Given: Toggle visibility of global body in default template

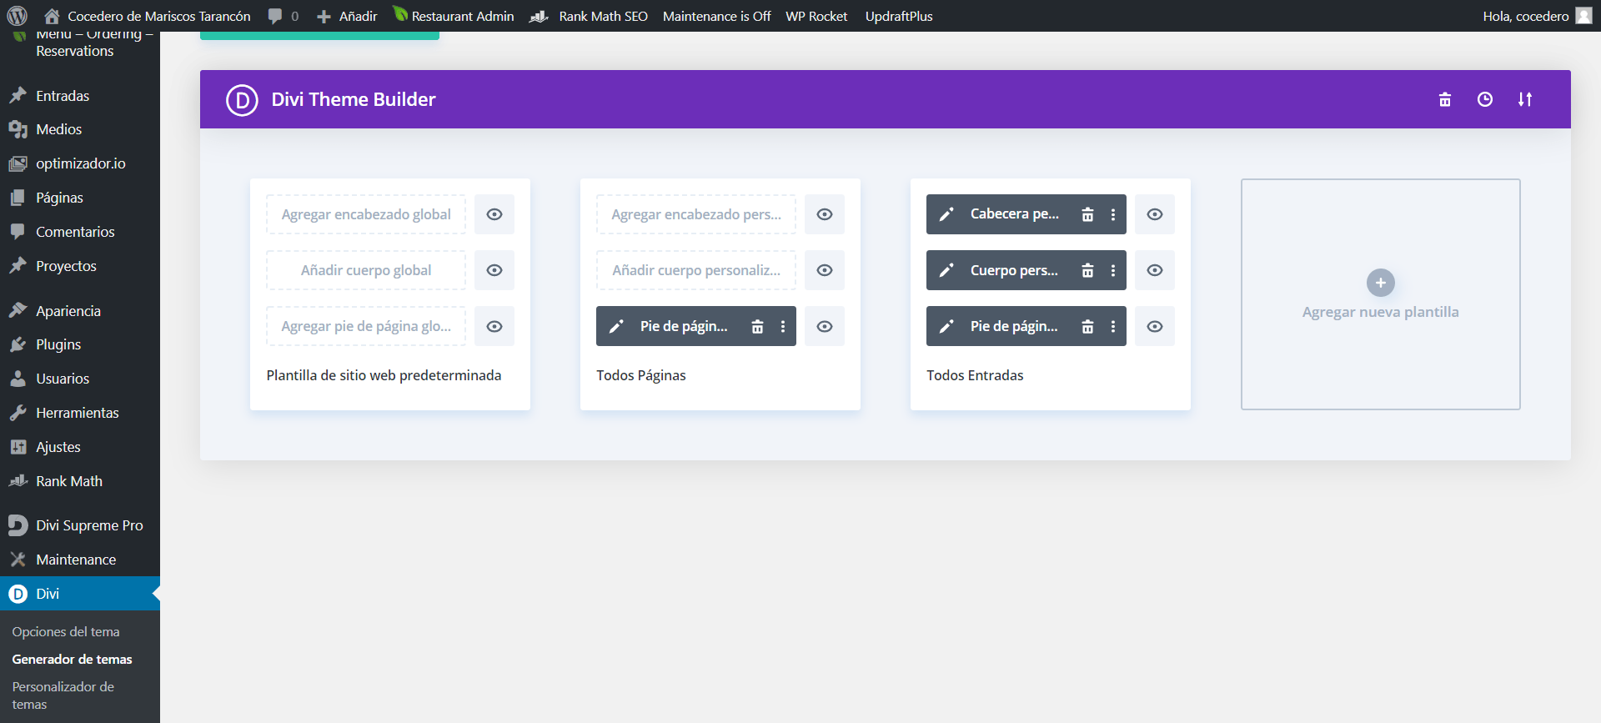Looking at the screenshot, I should point(494,270).
